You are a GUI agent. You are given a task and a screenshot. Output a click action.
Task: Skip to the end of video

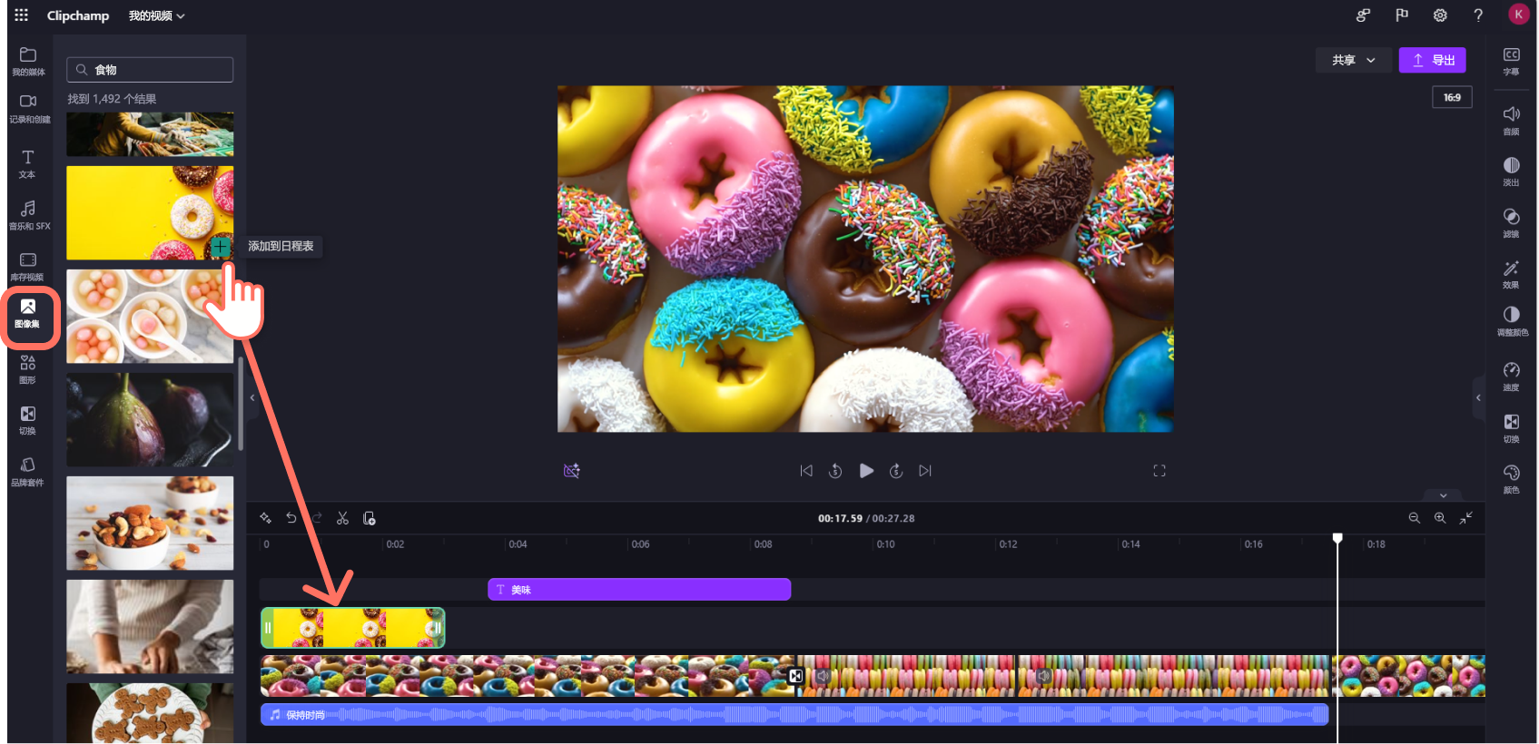[x=925, y=470]
